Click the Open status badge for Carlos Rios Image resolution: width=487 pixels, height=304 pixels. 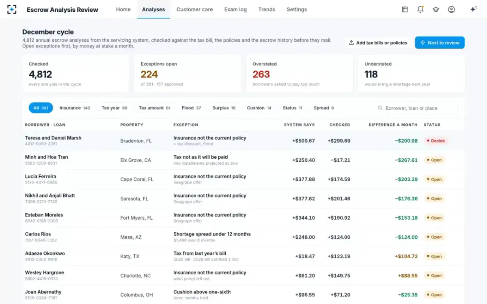click(434, 237)
